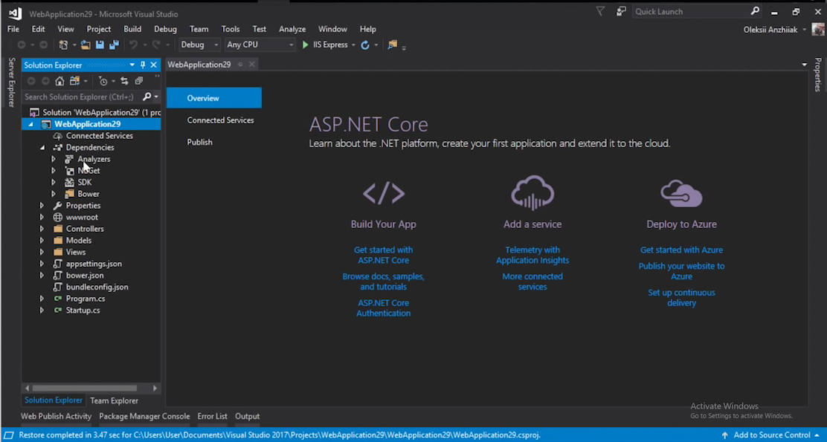Click the Solution Explorer horizontal scrollbar
This screenshot has width=827, height=442.
coord(84,388)
